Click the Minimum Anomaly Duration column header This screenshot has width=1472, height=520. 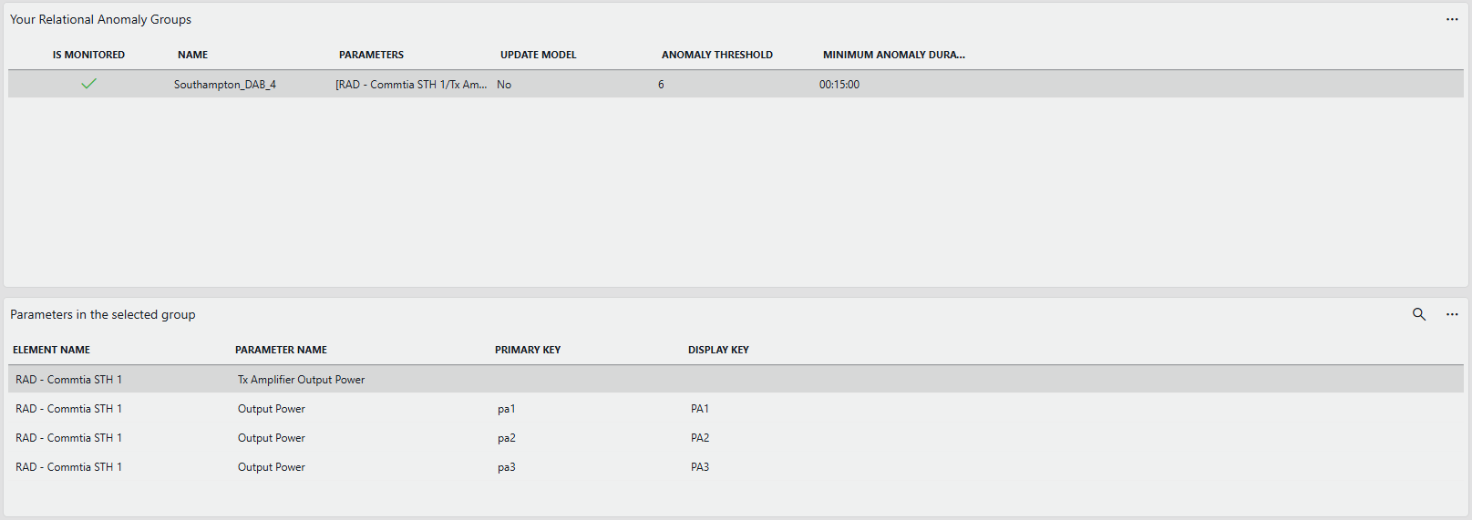point(893,55)
